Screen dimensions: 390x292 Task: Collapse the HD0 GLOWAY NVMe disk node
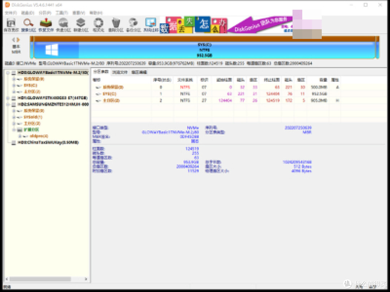[8, 73]
